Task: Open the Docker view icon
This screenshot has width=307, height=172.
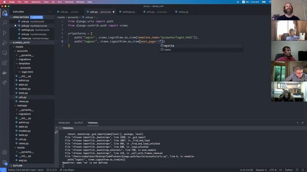Action: [x=4, y=73]
